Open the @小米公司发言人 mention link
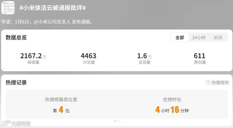Image resolution: width=233 pixels, height=128 pixels. click(x=52, y=22)
